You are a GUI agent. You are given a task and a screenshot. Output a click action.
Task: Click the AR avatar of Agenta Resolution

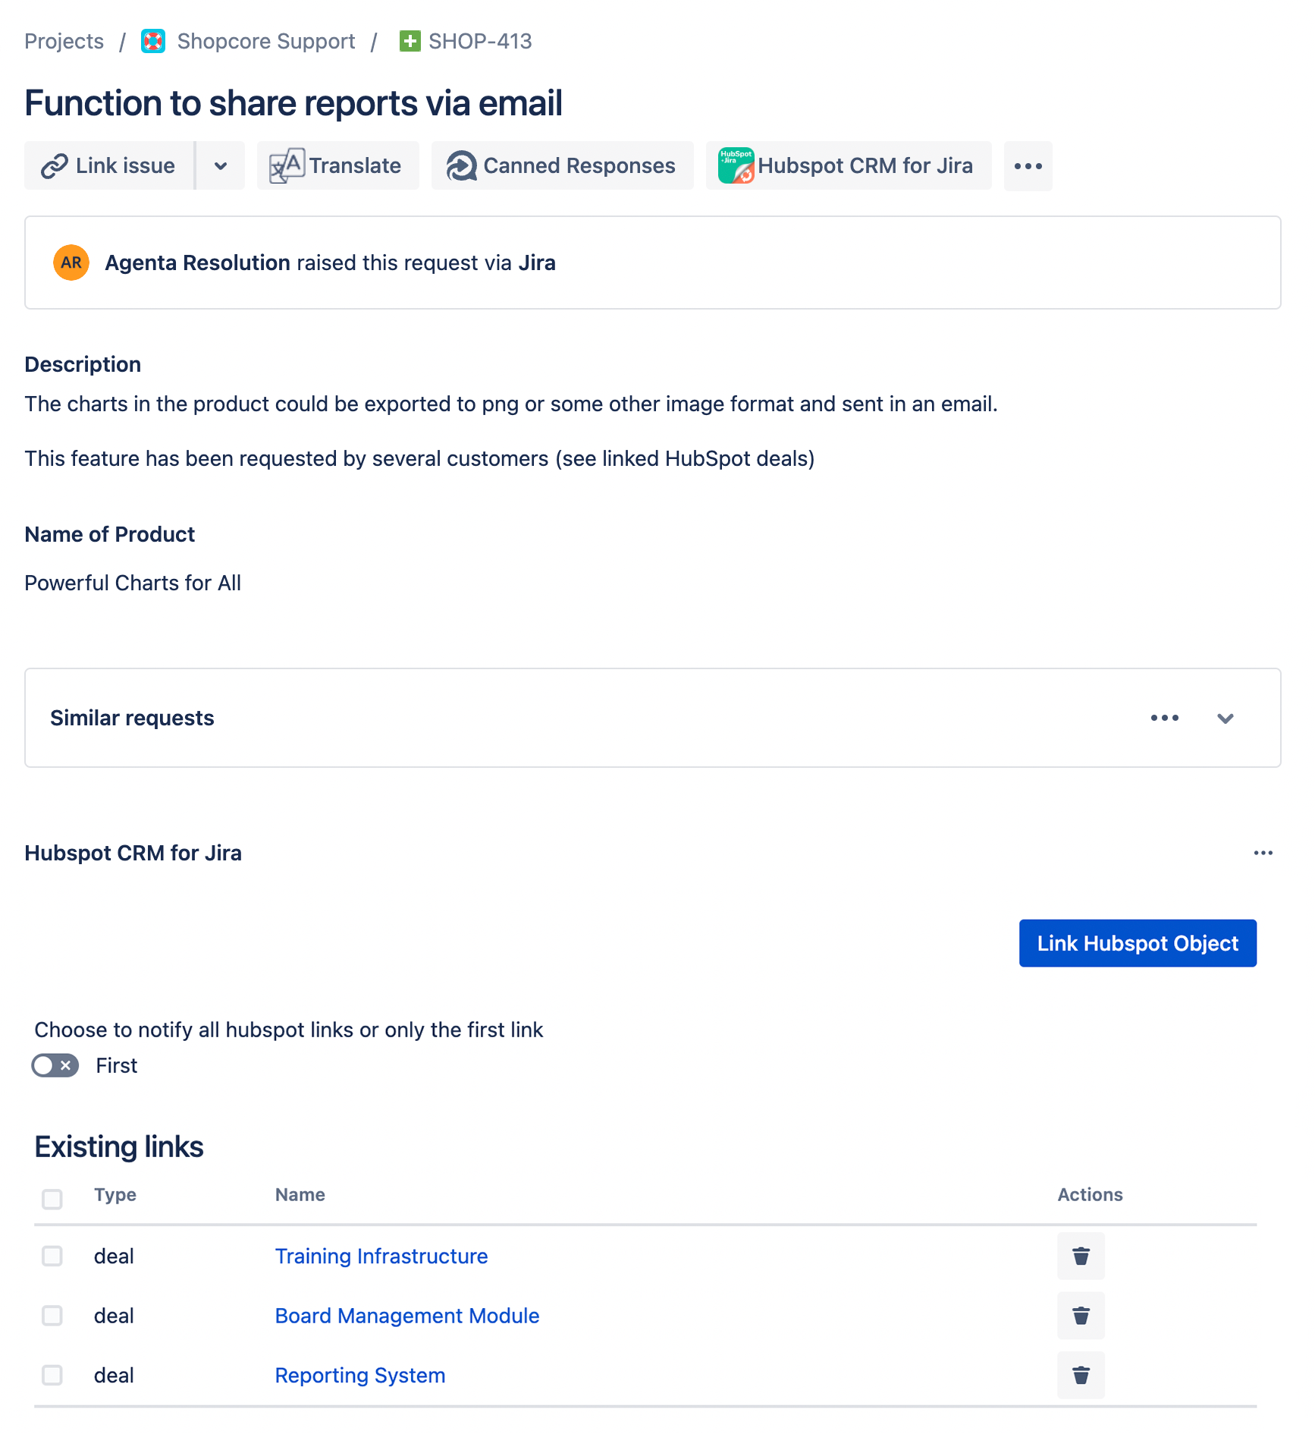click(x=71, y=263)
